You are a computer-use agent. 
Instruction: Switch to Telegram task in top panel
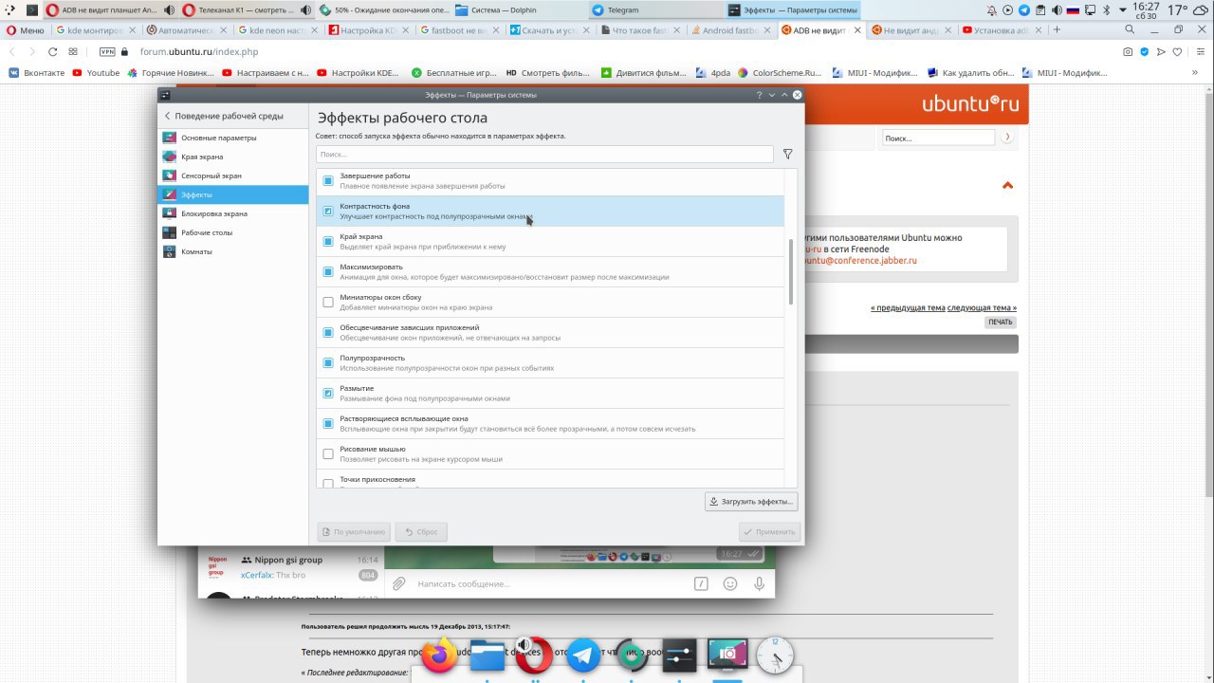[x=654, y=10]
